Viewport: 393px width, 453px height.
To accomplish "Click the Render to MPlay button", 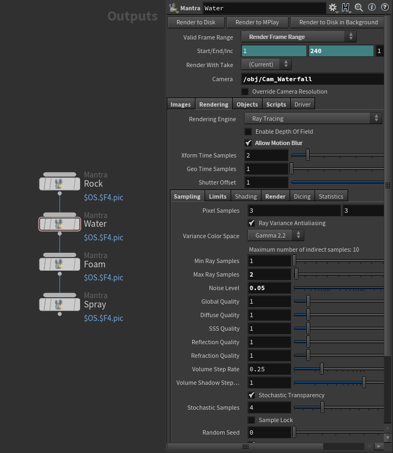I will (256, 22).
